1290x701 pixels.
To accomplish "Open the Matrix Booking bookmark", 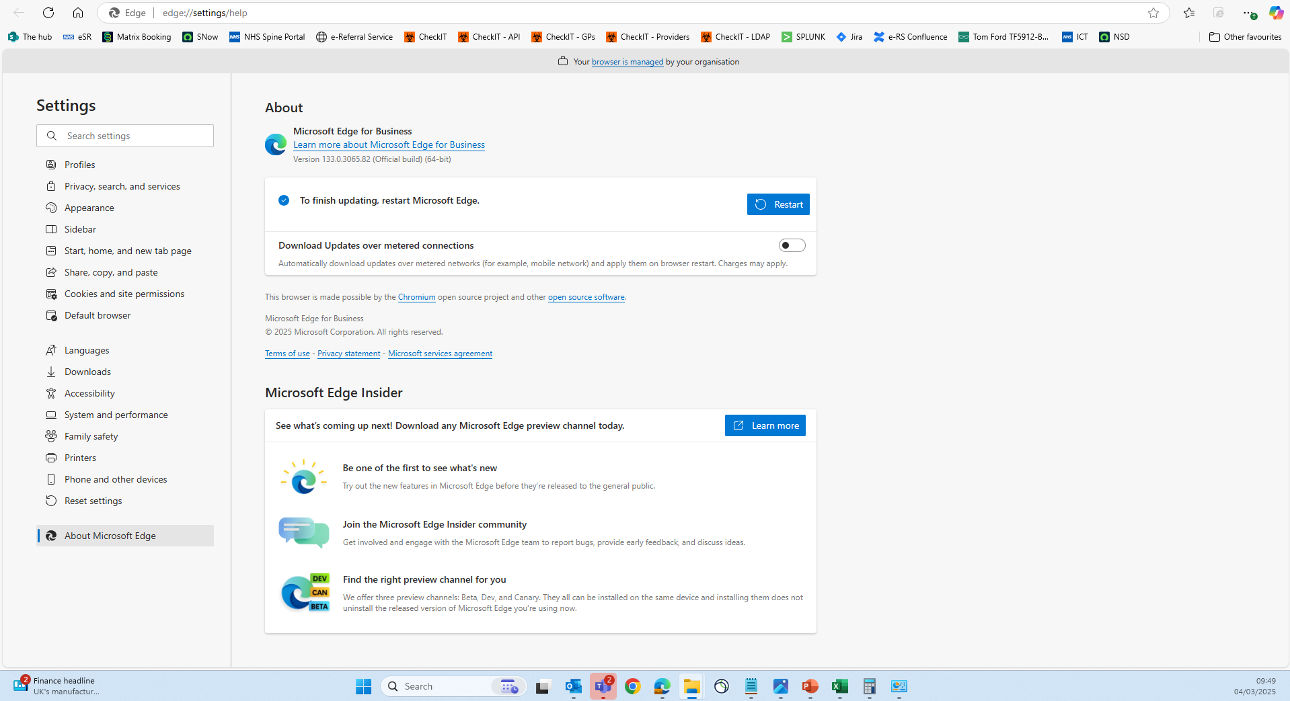I will pyautogui.click(x=137, y=37).
